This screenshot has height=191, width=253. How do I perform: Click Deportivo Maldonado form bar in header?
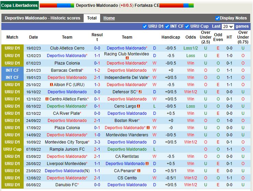pos(57,5)
